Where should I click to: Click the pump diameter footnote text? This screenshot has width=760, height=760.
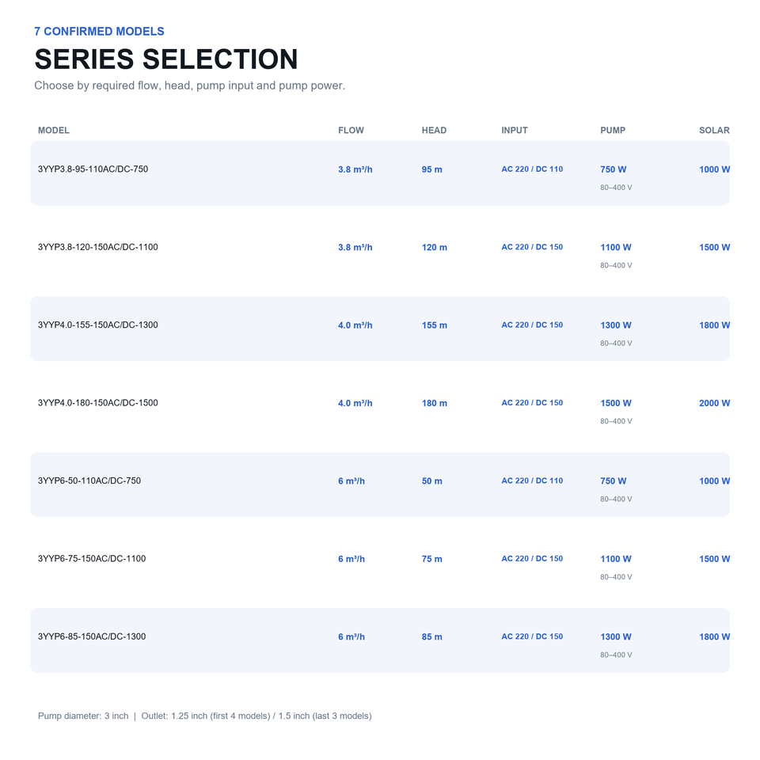tap(204, 716)
